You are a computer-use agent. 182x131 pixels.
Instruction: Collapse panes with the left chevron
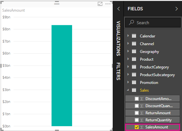(119, 9)
